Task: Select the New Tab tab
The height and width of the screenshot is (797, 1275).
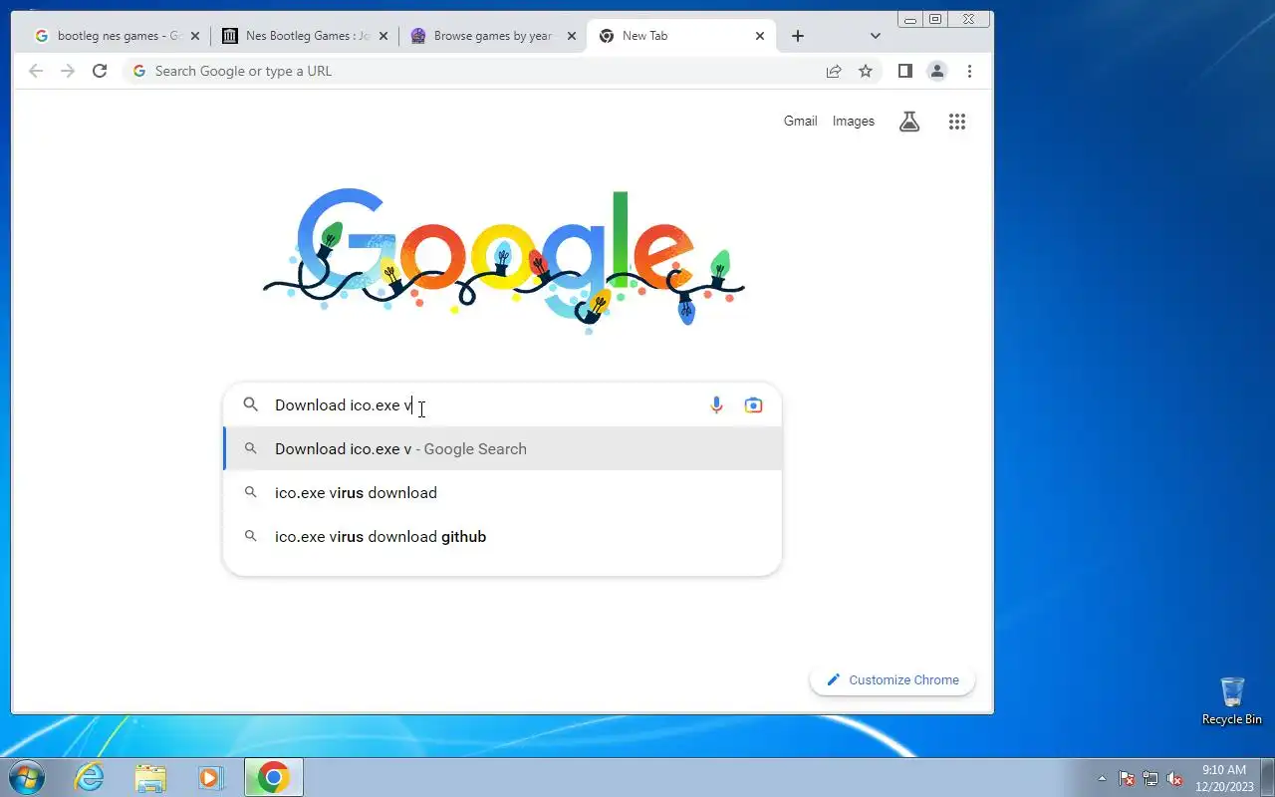Action: (681, 36)
